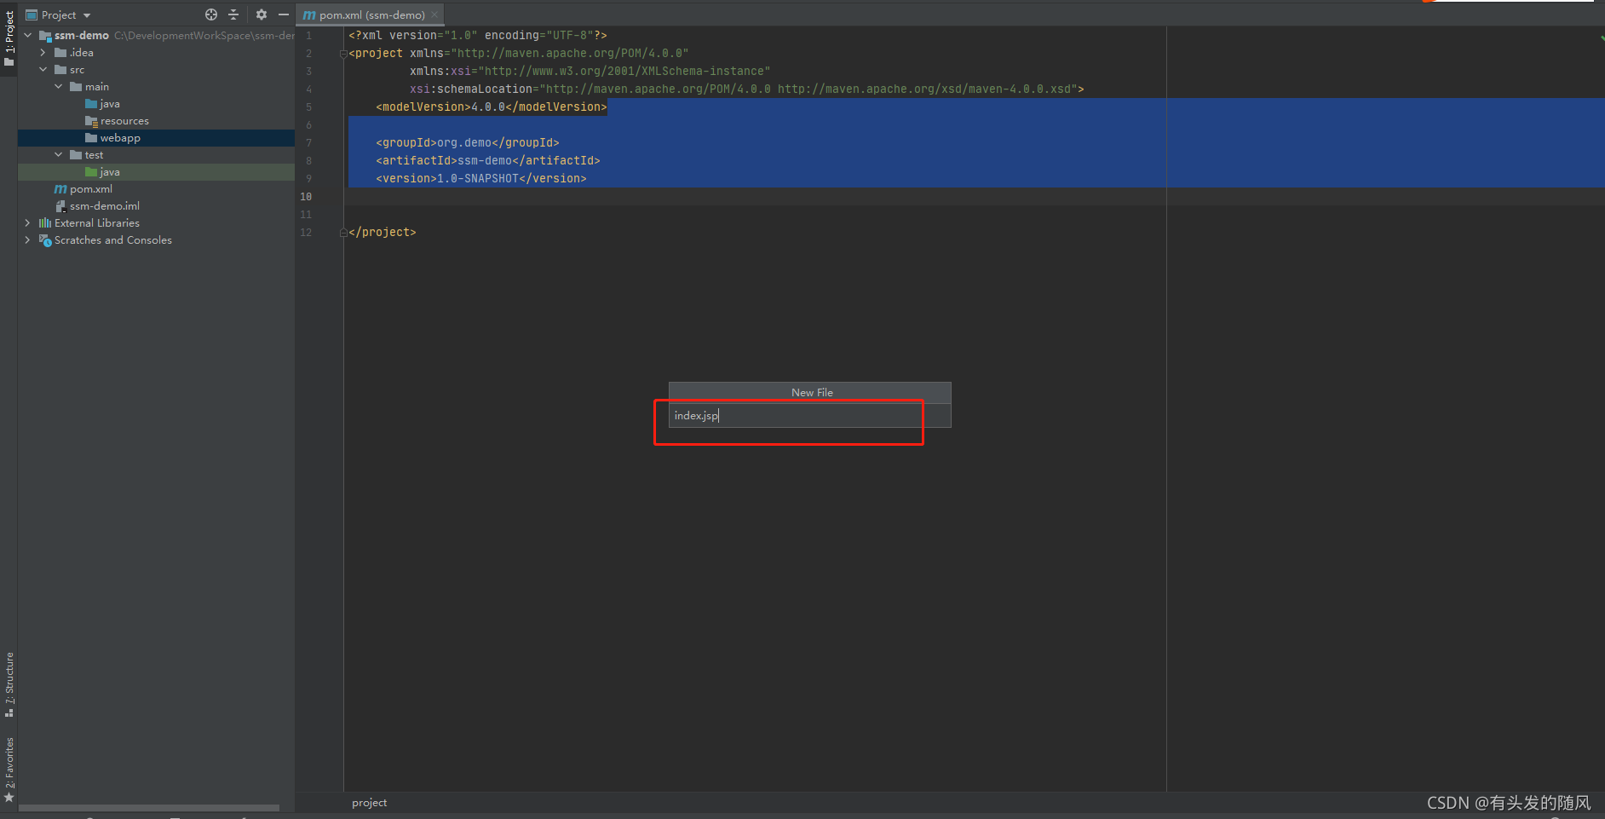This screenshot has height=819, width=1605.
Task: Open Project panel settings gear
Action: click(x=262, y=14)
